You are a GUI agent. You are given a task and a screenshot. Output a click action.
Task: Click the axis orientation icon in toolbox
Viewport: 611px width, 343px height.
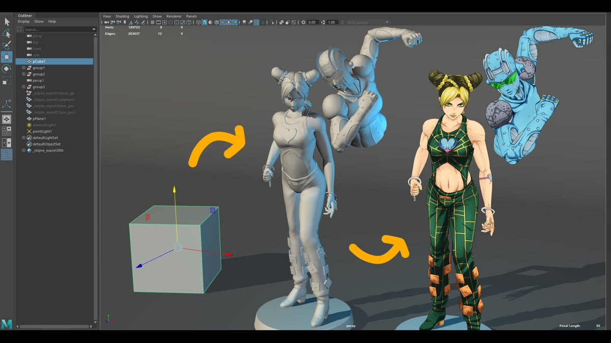[7, 104]
